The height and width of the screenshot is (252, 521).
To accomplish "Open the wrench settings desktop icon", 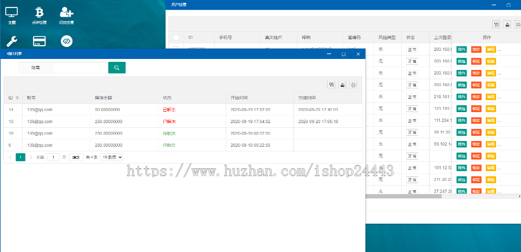I will [12, 41].
